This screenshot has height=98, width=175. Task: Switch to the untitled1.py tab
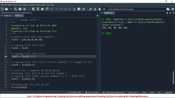tap(7, 16)
